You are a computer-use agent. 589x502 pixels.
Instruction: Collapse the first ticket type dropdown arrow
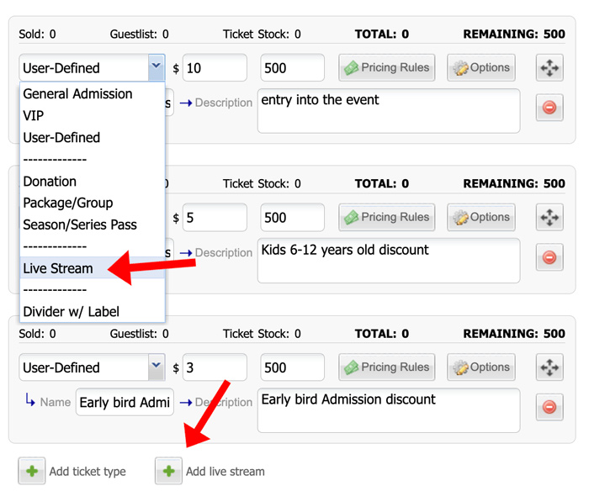pyautogui.click(x=157, y=67)
